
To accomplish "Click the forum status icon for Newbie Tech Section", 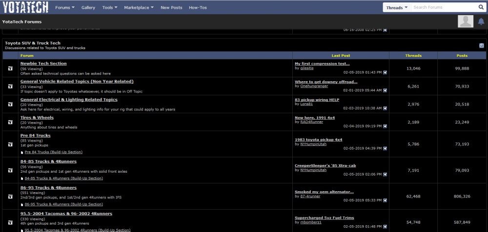I will (x=10, y=68).
